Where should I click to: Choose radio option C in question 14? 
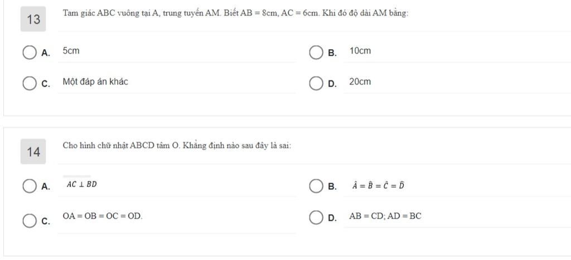click(30, 221)
